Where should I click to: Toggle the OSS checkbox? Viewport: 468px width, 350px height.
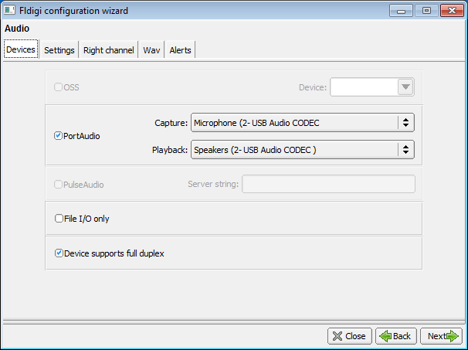tap(58, 87)
